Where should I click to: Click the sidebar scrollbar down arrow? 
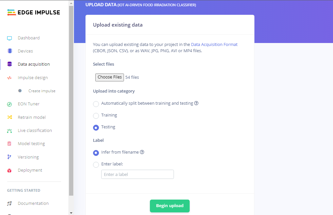click(x=71, y=213)
